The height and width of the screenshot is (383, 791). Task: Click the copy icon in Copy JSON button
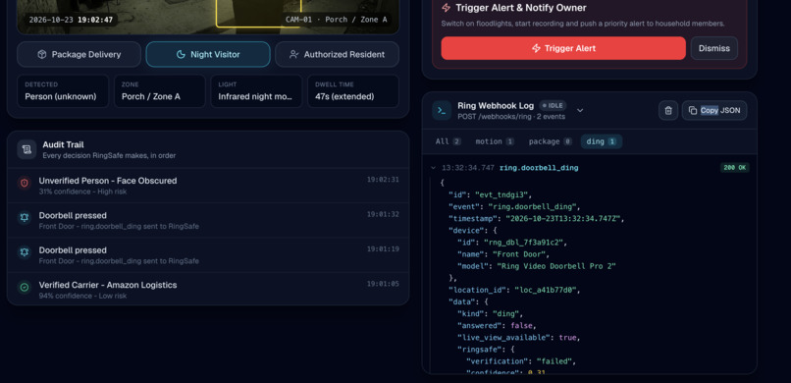[693, 111]
